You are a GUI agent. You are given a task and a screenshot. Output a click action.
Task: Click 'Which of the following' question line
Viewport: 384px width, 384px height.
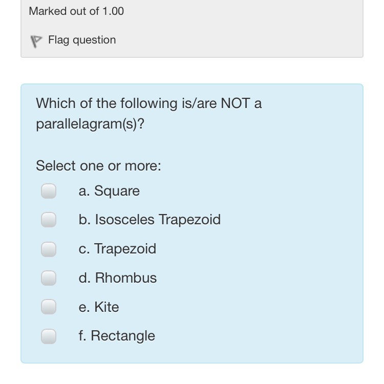point(148,103)
